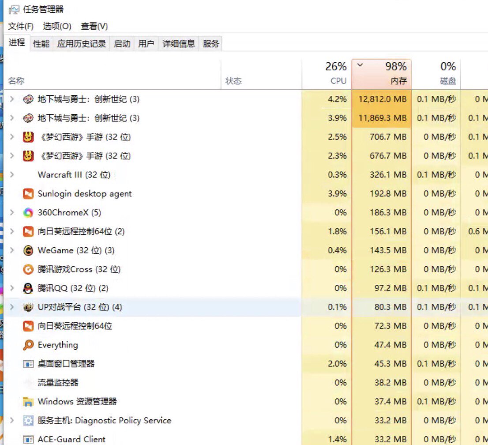This screenshot has height=445, width=488.
Task: Select the 腾讯QQ penguin icon
Action: point(28,288)
